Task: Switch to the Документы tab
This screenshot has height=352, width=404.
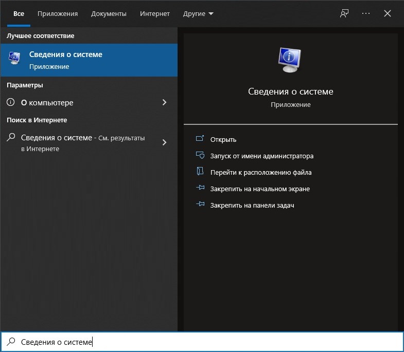Action: click(109, 14)
